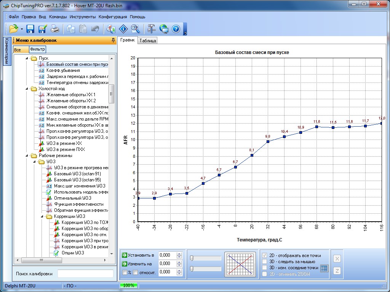
Task: Click the Save floppy disk icon
Action: (x=30, y=29)
